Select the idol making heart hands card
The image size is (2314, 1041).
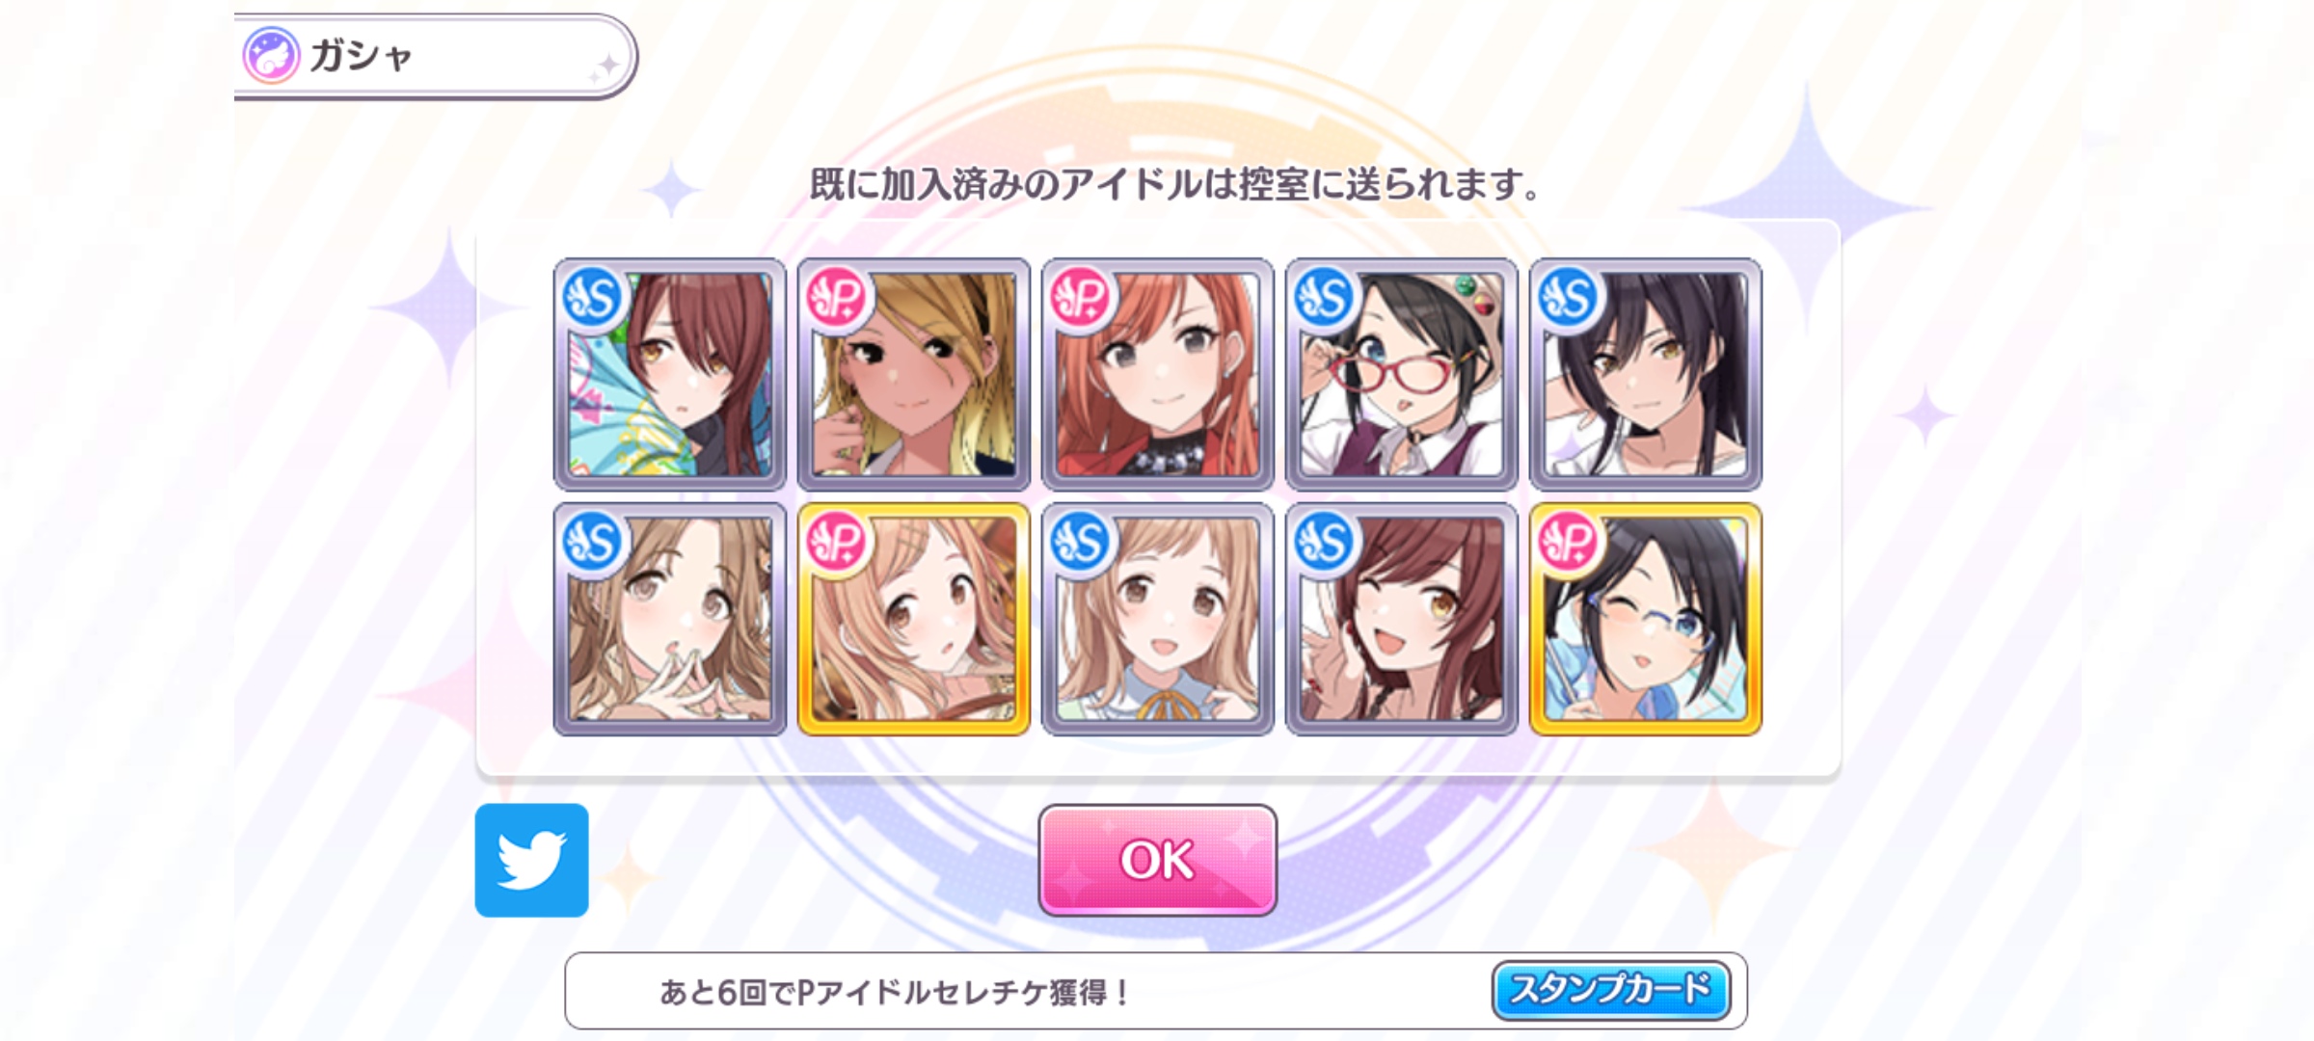pyautogui.click(x=670, y=619)
